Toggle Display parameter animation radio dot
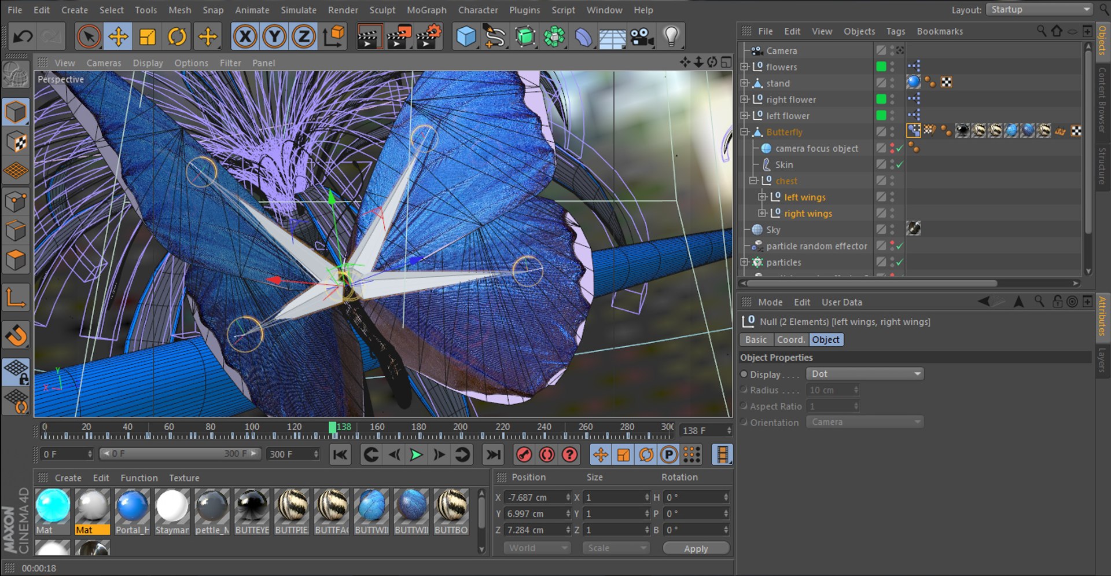This screenshot has height=576, width=1111. pos(744,374)
